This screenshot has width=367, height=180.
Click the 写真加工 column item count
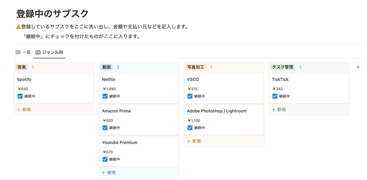pyautogui.click(x=211, y=67)
